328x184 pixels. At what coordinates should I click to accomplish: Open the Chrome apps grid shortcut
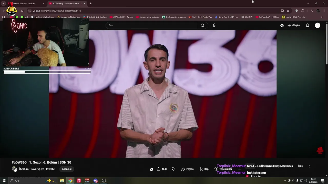pos(3,17)
